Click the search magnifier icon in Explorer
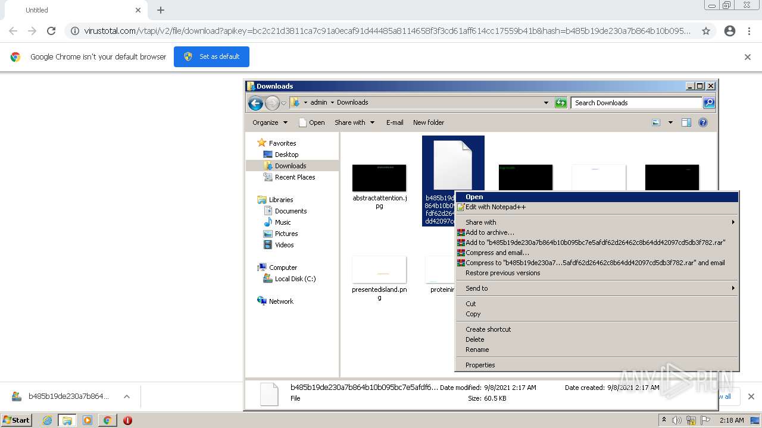This screenshot has width=762, height=428. (709, 103)
